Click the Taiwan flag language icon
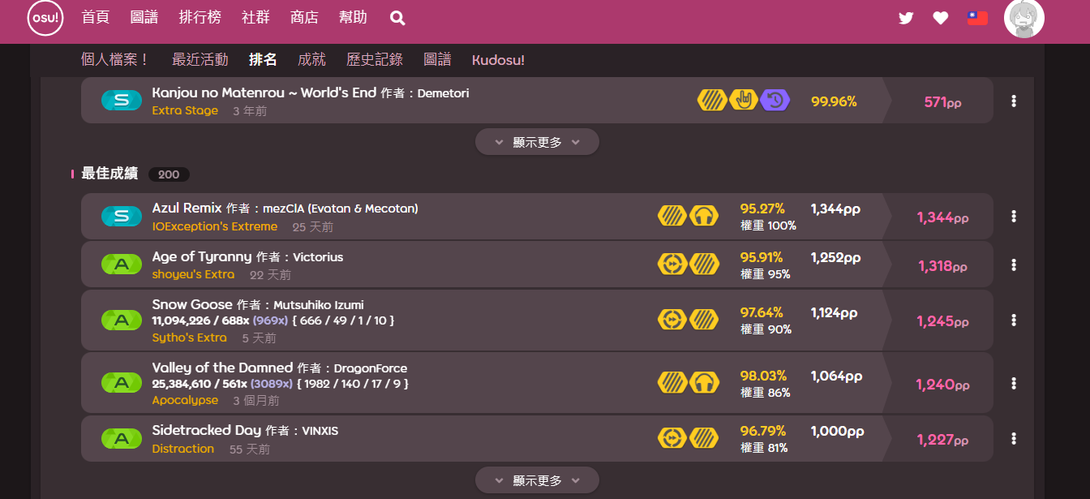The height and width of the screenshot is (499, 1090). coord(977,18)
